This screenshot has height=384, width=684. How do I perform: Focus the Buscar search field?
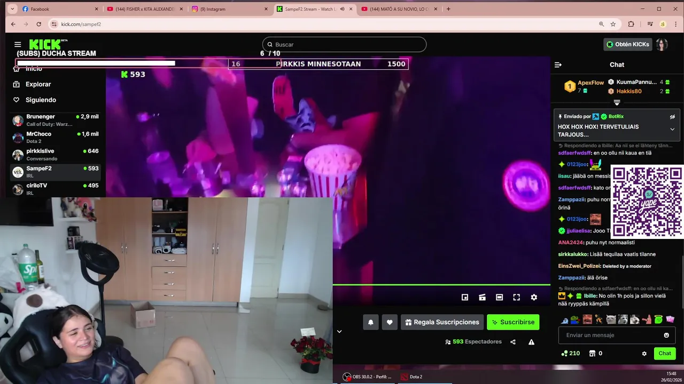(344, 44)
